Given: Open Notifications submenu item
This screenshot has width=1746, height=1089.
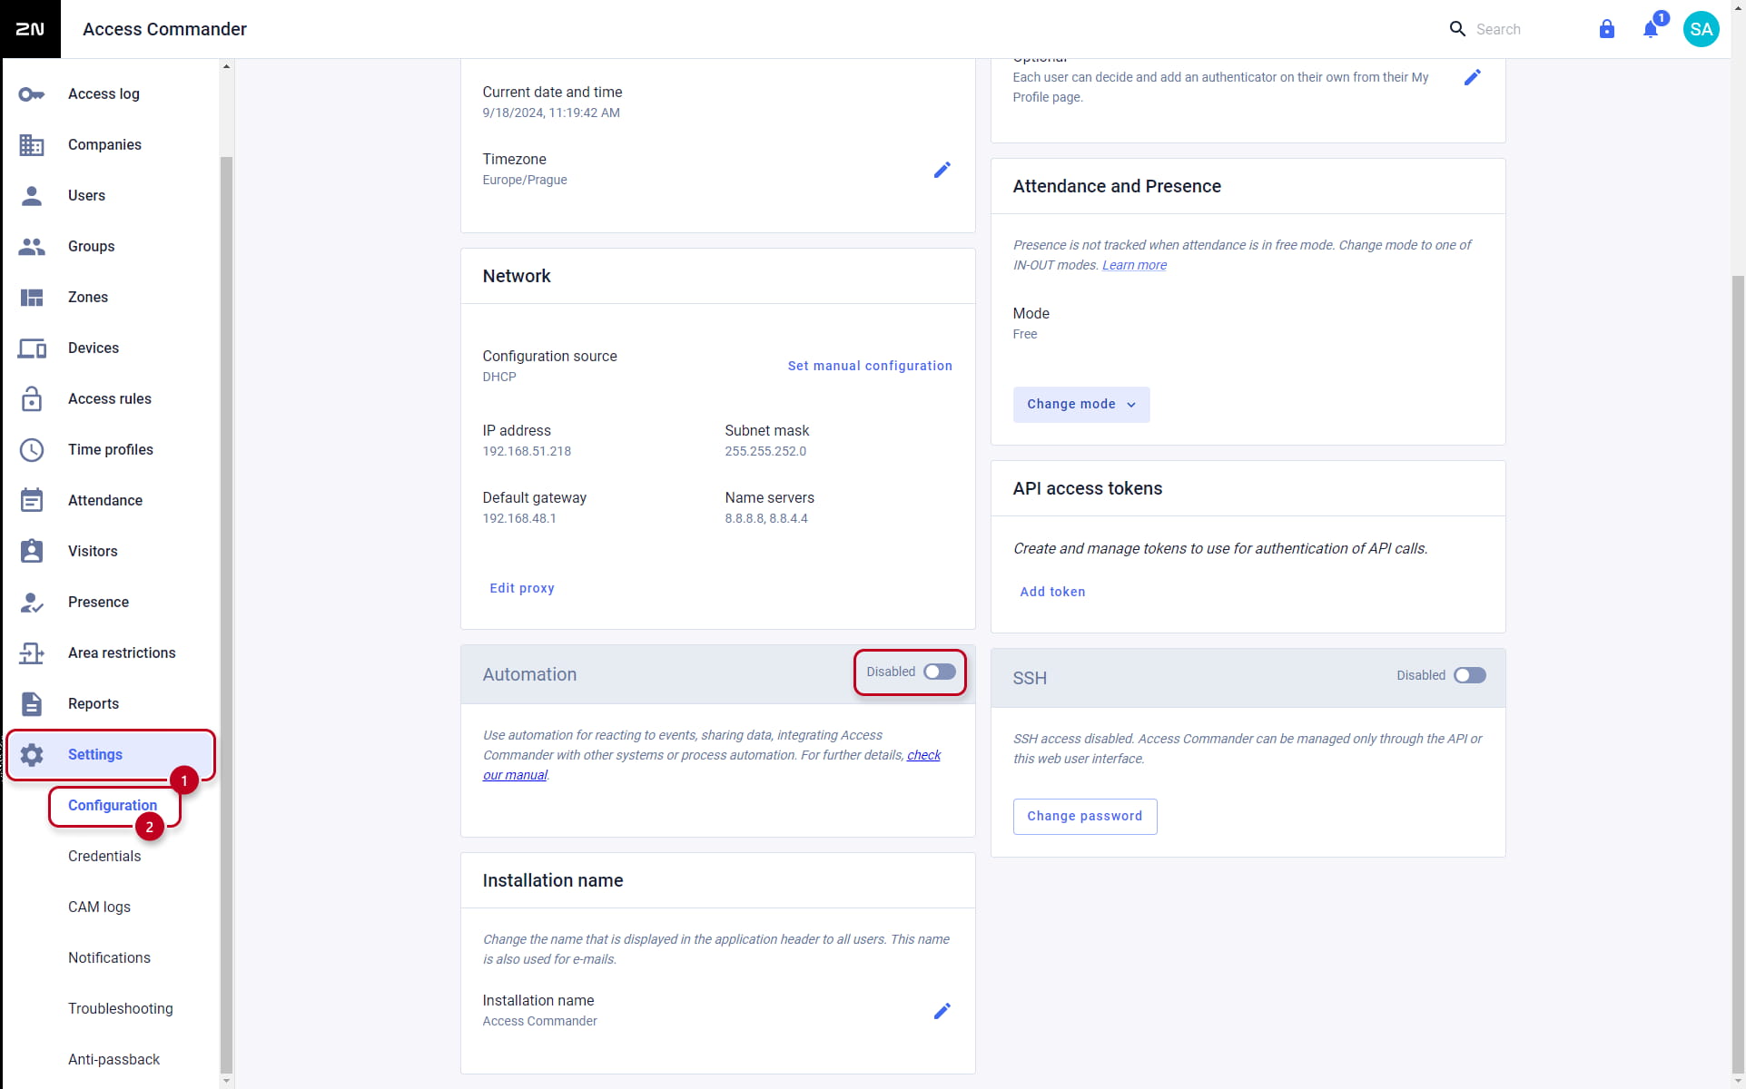Looking at the screenshot, I should (x=109, y=958).
